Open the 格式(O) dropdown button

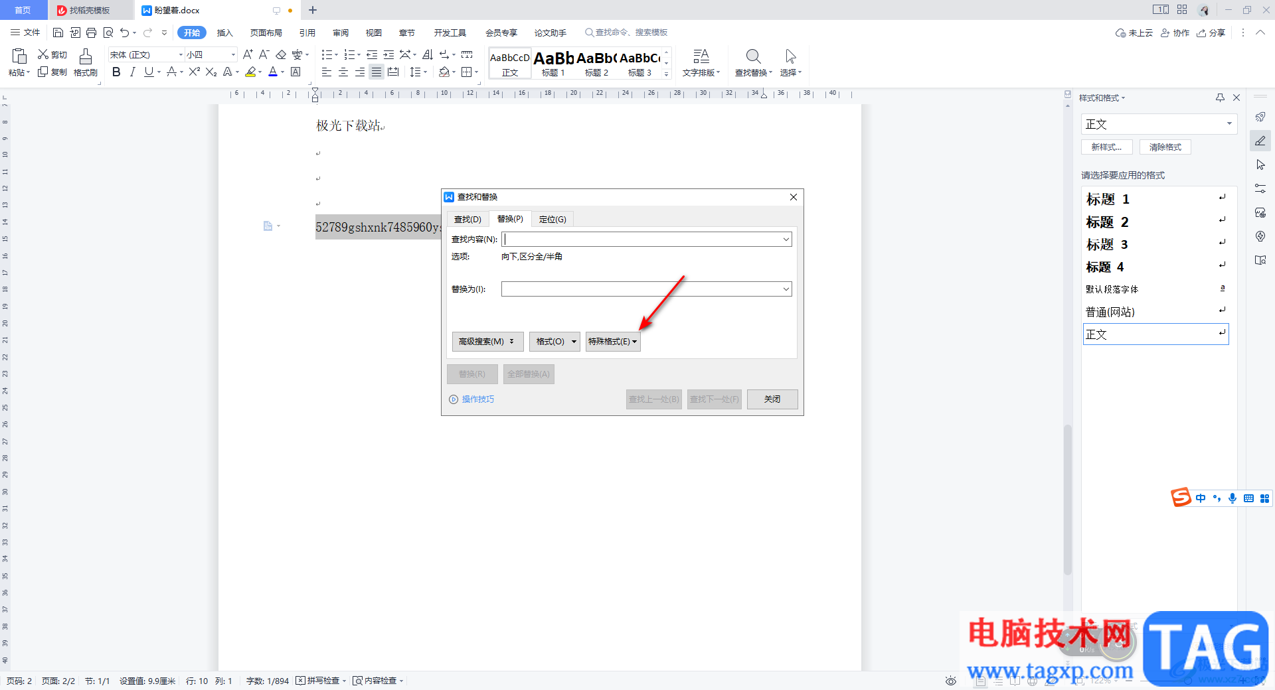pos(554,341)
